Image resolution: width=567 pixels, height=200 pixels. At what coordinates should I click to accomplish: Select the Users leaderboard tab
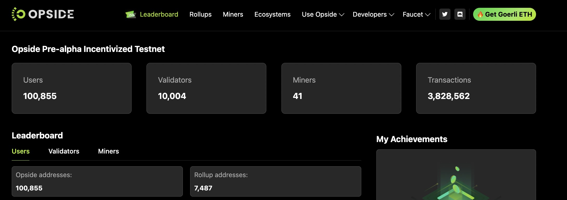click(x=21, y=151)
